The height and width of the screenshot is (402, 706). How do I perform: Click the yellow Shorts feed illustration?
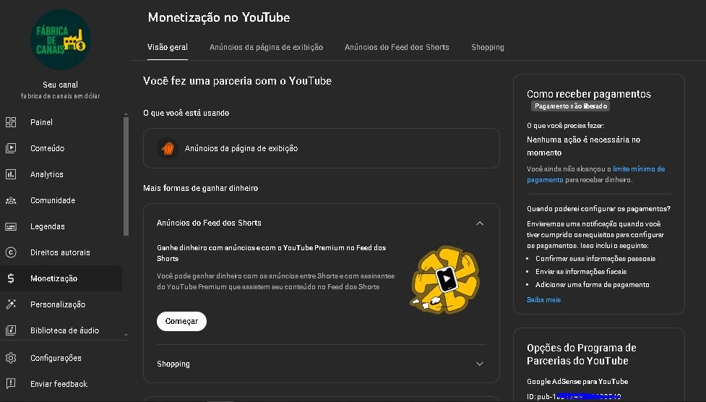tap(445, 280)
